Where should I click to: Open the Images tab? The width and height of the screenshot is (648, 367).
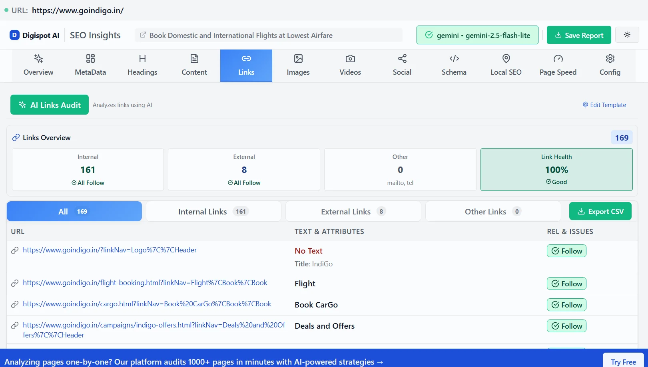click(298, 65)
